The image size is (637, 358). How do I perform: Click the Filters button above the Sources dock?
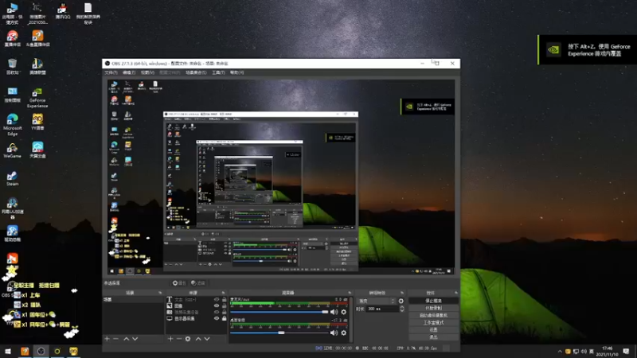[x=198, y=283]
